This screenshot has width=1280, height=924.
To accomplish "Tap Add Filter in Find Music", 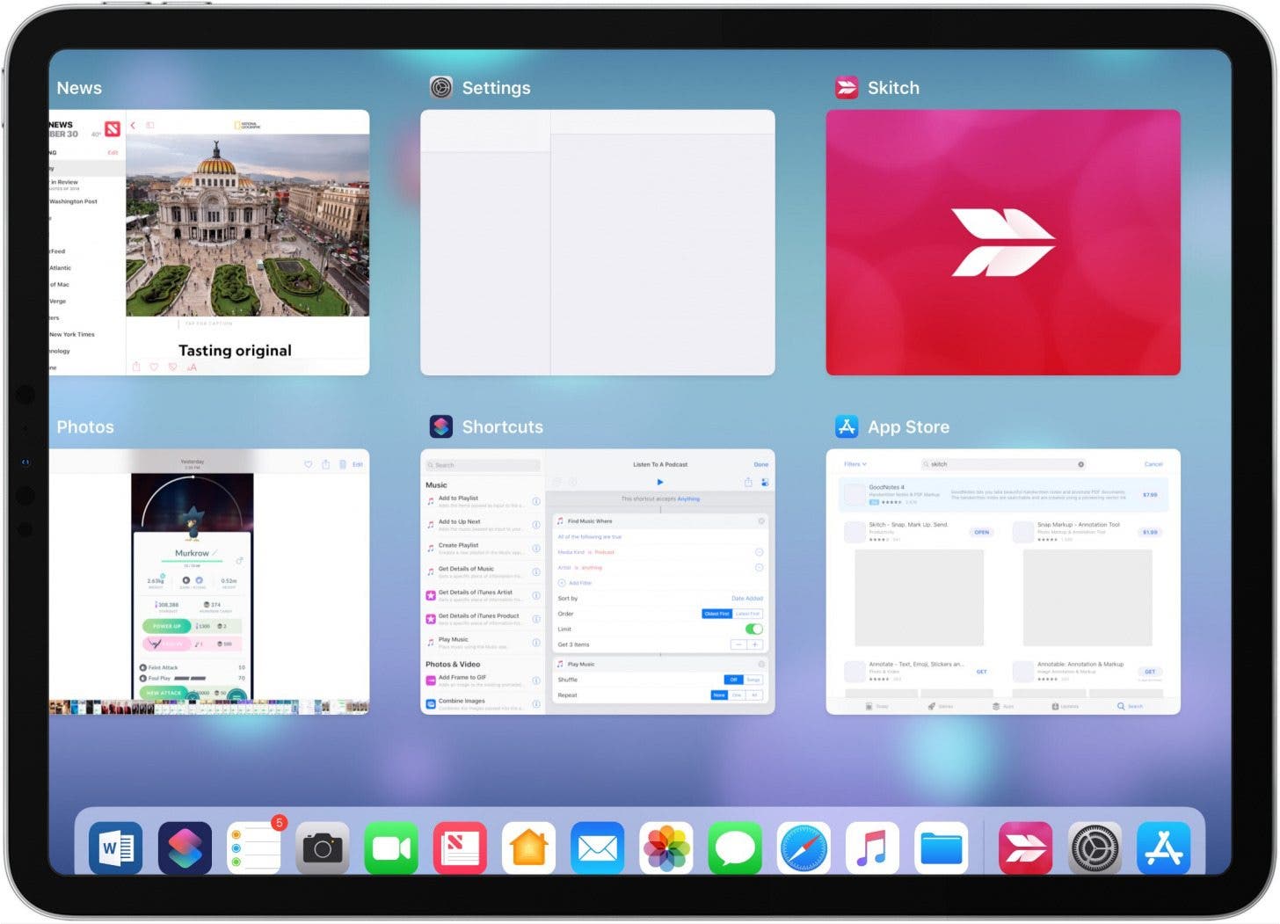I will click(x=575, y=583).
